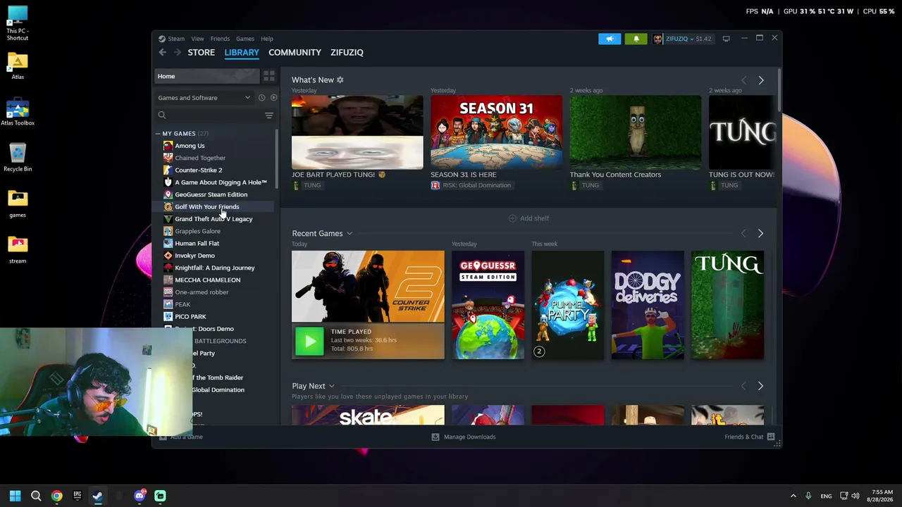Viewport: 902px width, 507px height.
Task: Sort library by recent activity clock icon
Action: click(x=261, y=98)
